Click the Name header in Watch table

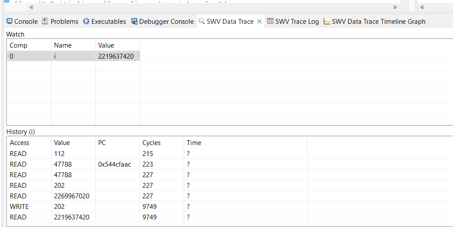(x=63, y=45)
